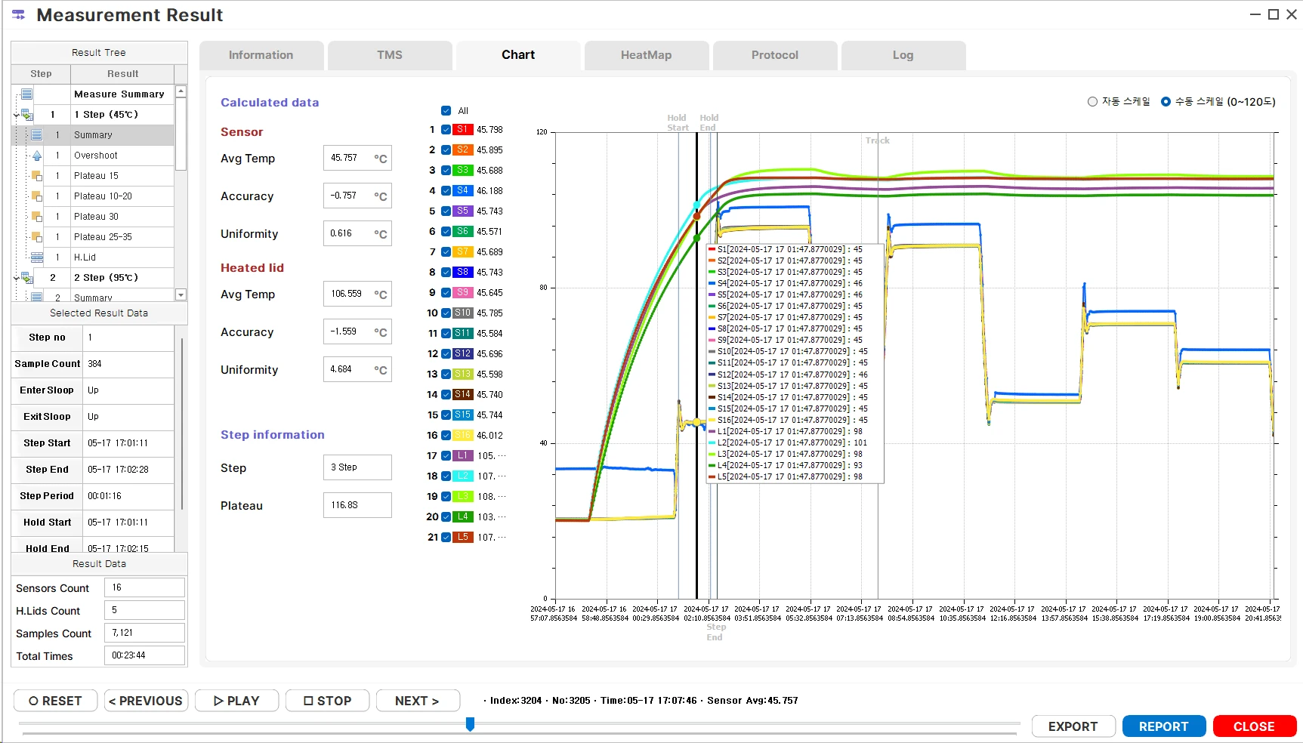Click the Plateau 116.8S field
This screenshot has width=1303, height=743.
(x=357, y=505)
